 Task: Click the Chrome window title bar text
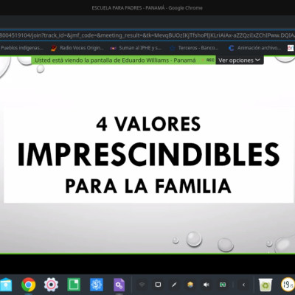pos(147,8)
